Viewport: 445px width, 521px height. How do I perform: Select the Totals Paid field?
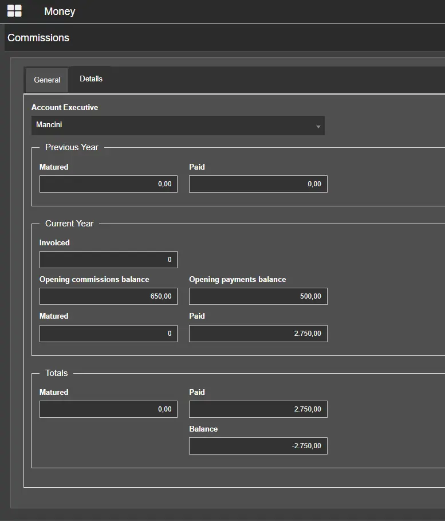pos(258,409)
